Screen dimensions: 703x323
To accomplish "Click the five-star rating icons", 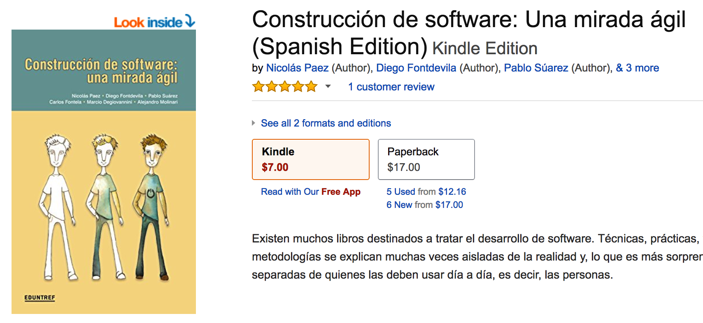I will coord(285,87).
